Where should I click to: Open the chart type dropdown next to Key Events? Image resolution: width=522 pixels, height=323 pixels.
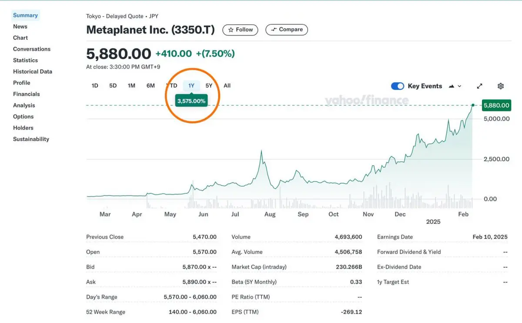pyautogui.click(x=455, y=86)
